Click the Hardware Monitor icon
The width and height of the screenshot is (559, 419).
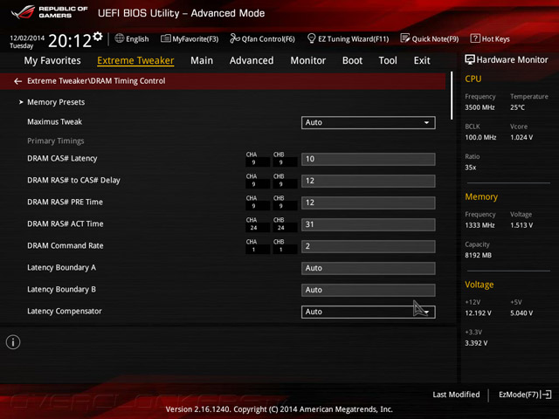470,59
